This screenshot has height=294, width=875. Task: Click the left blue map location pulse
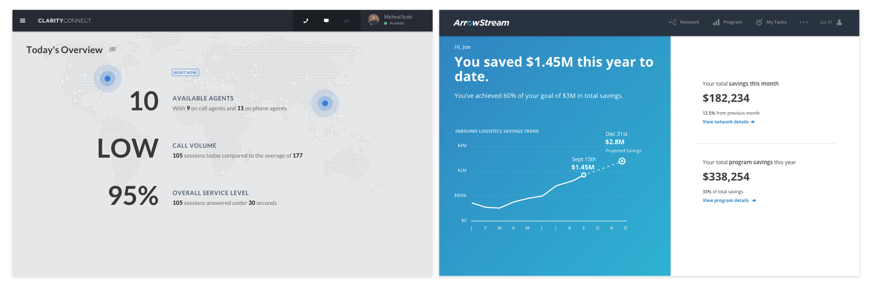pos(108,79)
